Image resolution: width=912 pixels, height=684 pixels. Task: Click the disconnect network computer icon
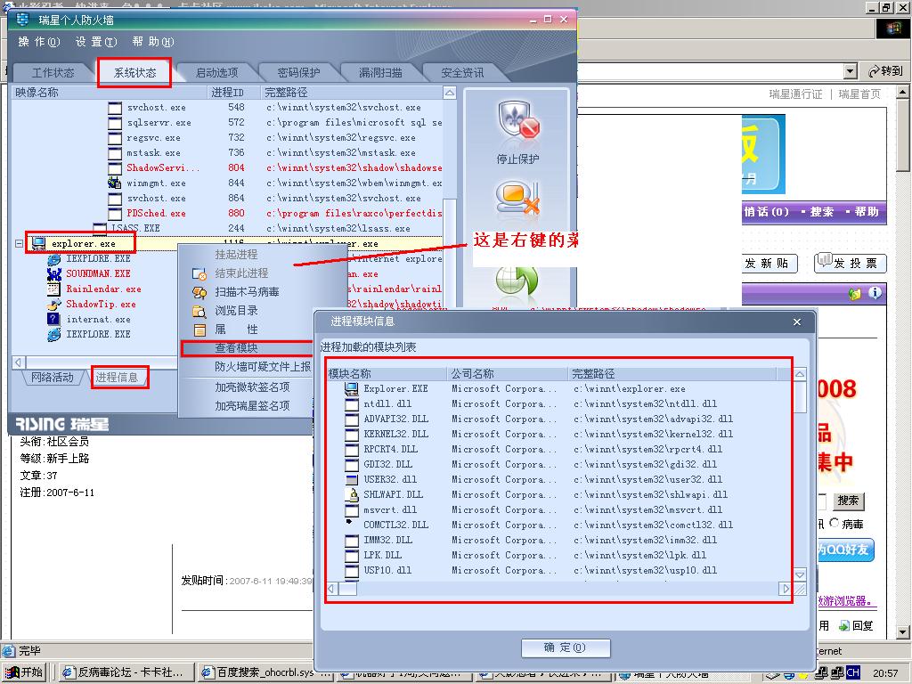pos(518,197)
